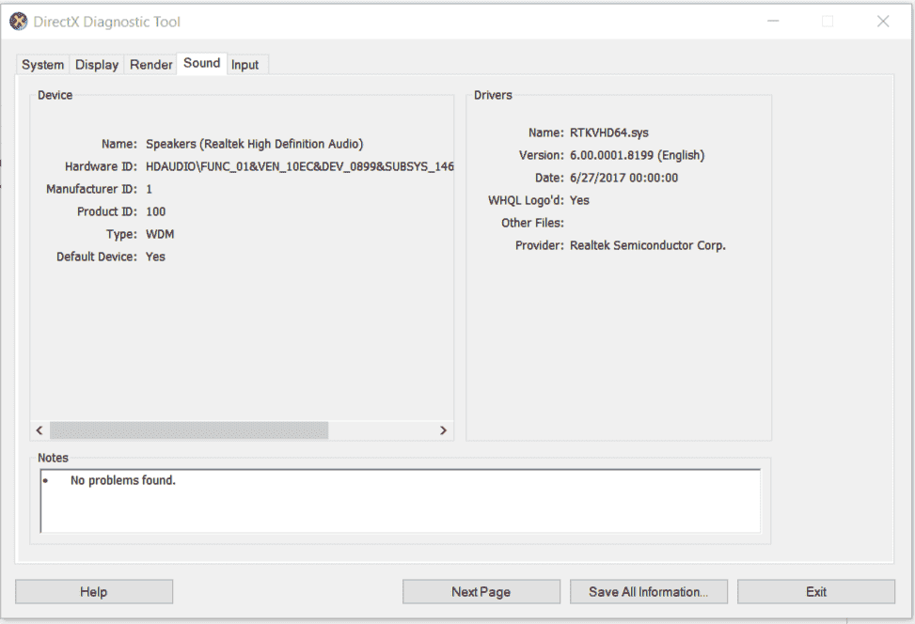915x624 pixels.
Task: Click the Device panel left scroll arrow
Action: (39, 430)
